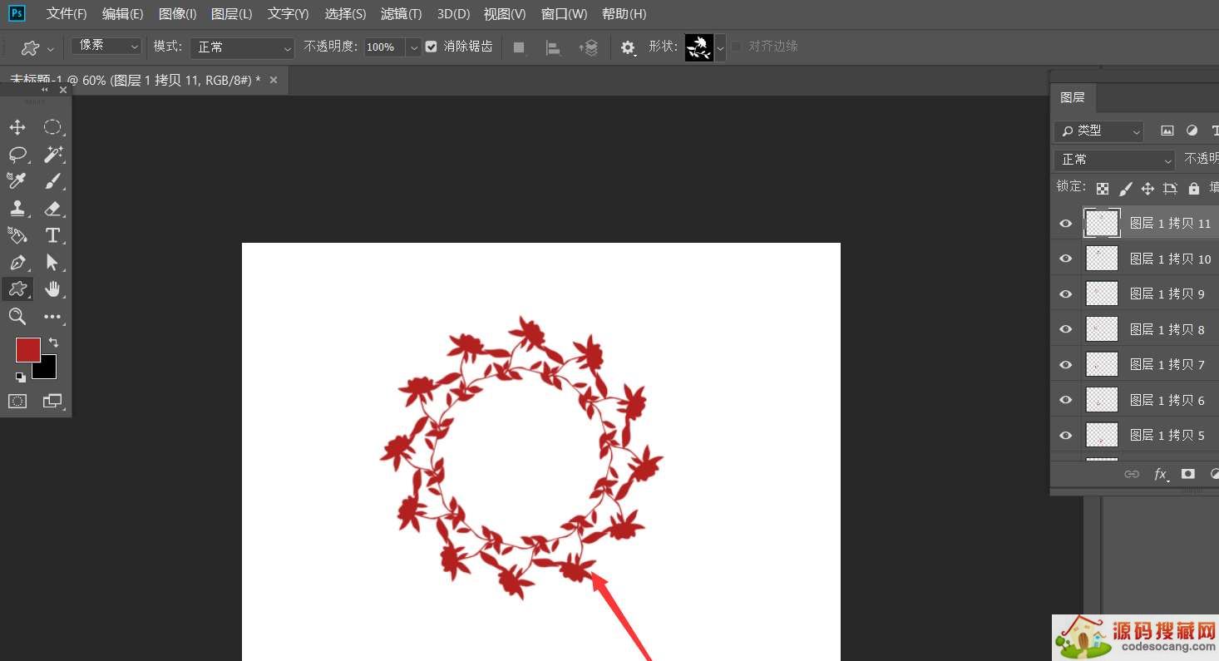
Task: Select the Type tool
Action: [x=52, y=235]
